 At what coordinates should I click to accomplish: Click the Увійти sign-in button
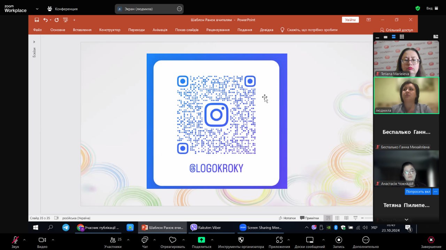point(350,20)
